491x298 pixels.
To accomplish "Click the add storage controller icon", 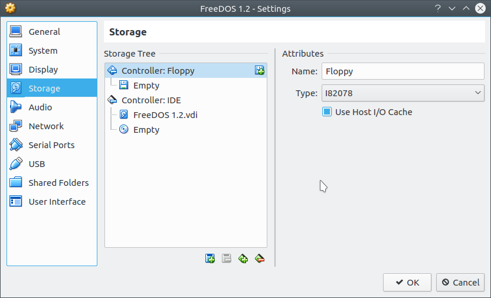I will 243,258.
